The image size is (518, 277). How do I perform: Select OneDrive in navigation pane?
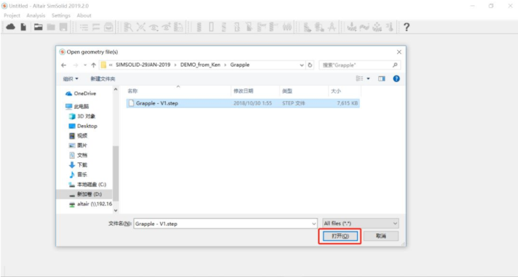tap(85, 93)
